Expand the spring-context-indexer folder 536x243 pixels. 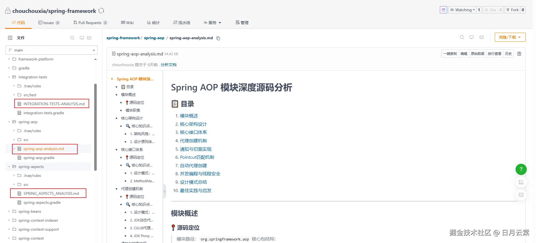(9, 220)
